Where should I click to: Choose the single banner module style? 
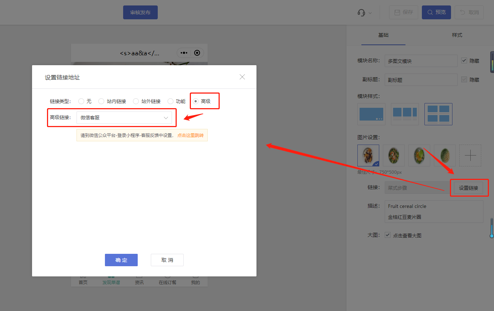click(371, 114)
